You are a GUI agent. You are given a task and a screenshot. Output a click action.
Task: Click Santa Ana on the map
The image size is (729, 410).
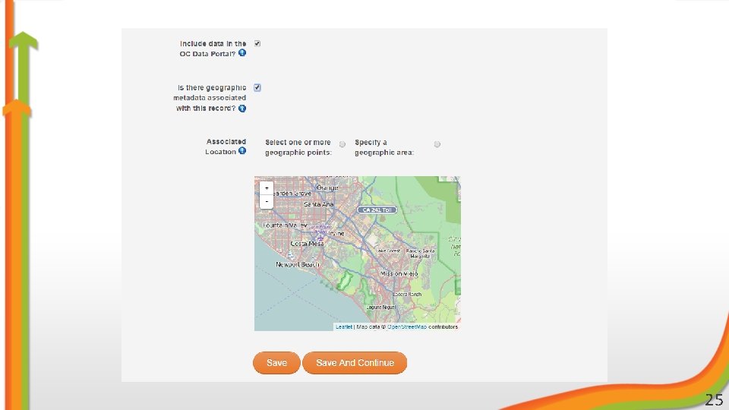pos(318,204)
